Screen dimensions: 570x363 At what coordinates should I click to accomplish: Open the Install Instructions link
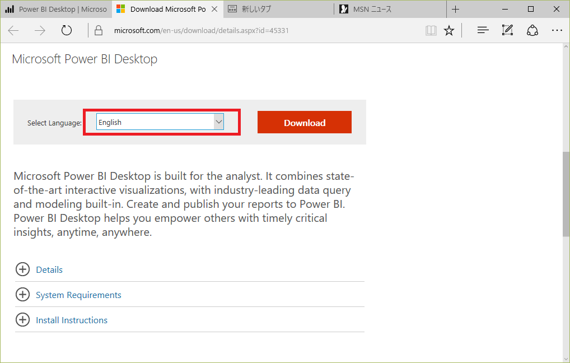click(72, 320)
